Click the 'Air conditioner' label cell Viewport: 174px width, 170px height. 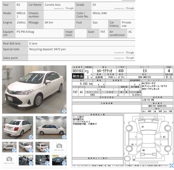click(x=118, y=33)
